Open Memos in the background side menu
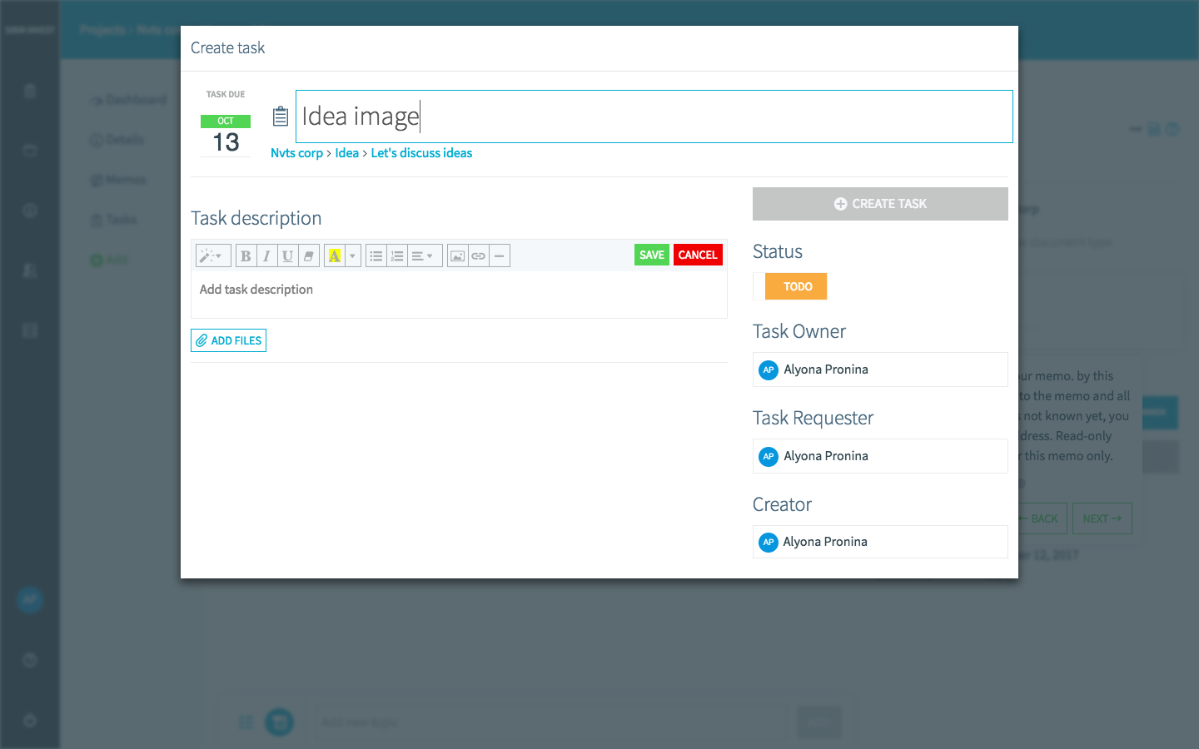This screenshot has width=1199, height=749. pyautogui.click(x=118, y=180)
